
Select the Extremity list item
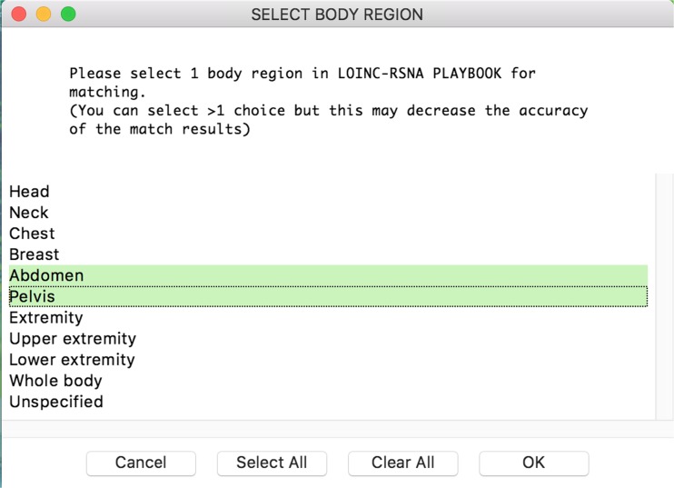point(329,318)
